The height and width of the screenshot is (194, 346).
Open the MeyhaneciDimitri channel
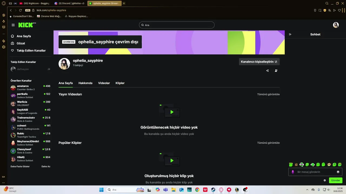[x=31, y=143]
